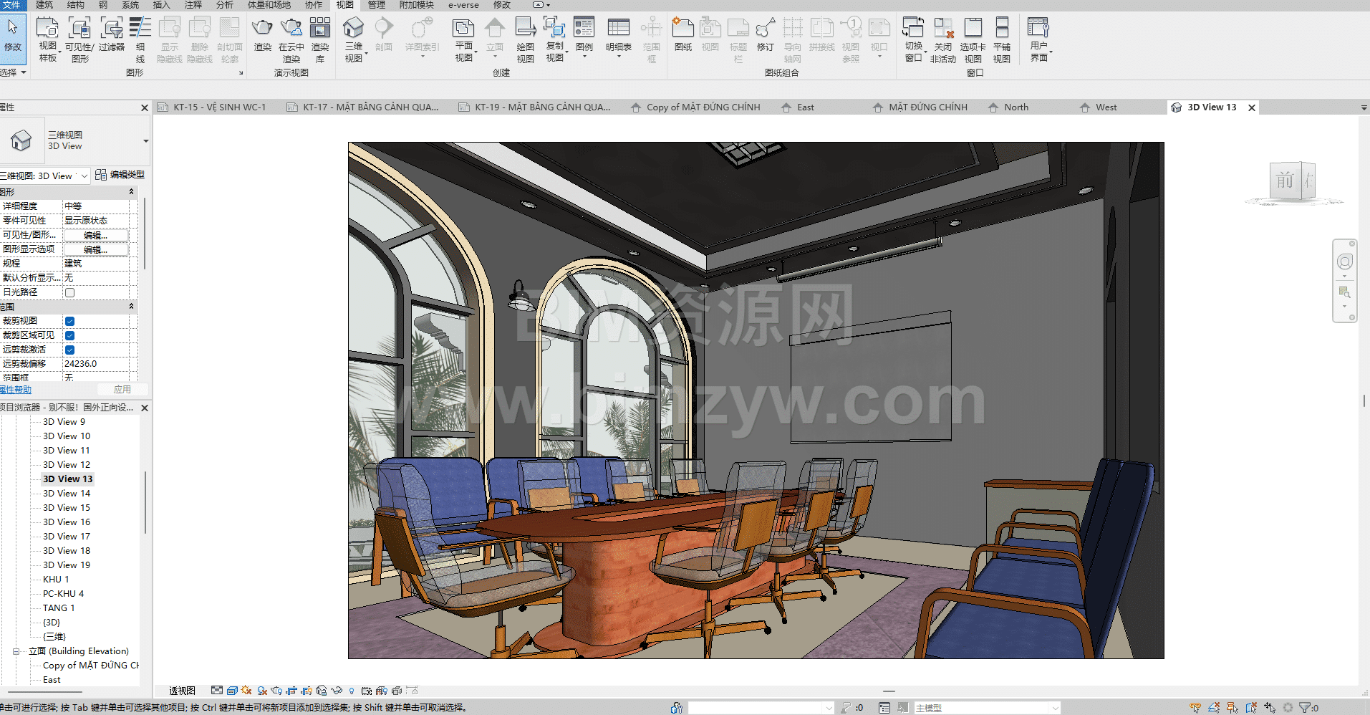This screenshot has width=1370, height=715.
Task: Expand the 图形 ribbon panel launcher arrow
Action: (241, 73)
